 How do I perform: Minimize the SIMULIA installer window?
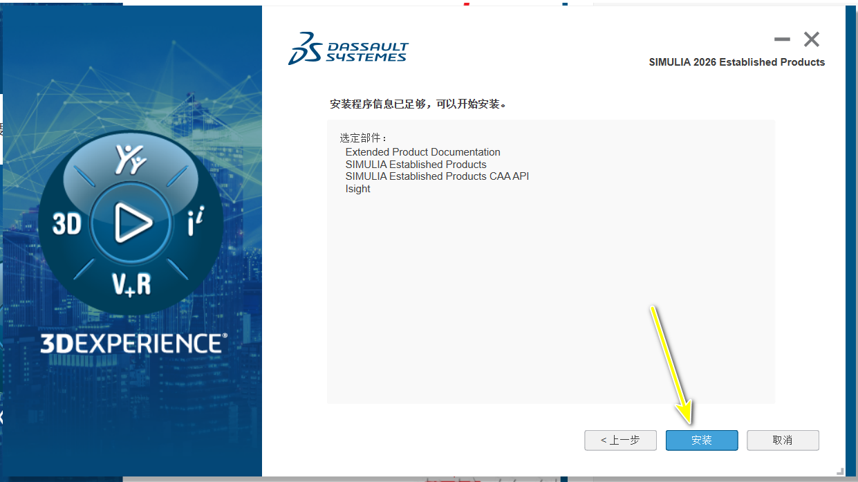[x=782, y=40]
